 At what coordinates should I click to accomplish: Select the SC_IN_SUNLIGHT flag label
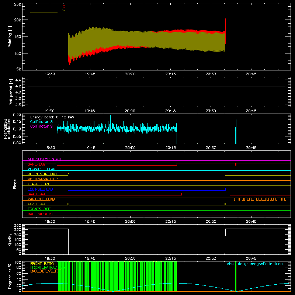coord(42,174)
